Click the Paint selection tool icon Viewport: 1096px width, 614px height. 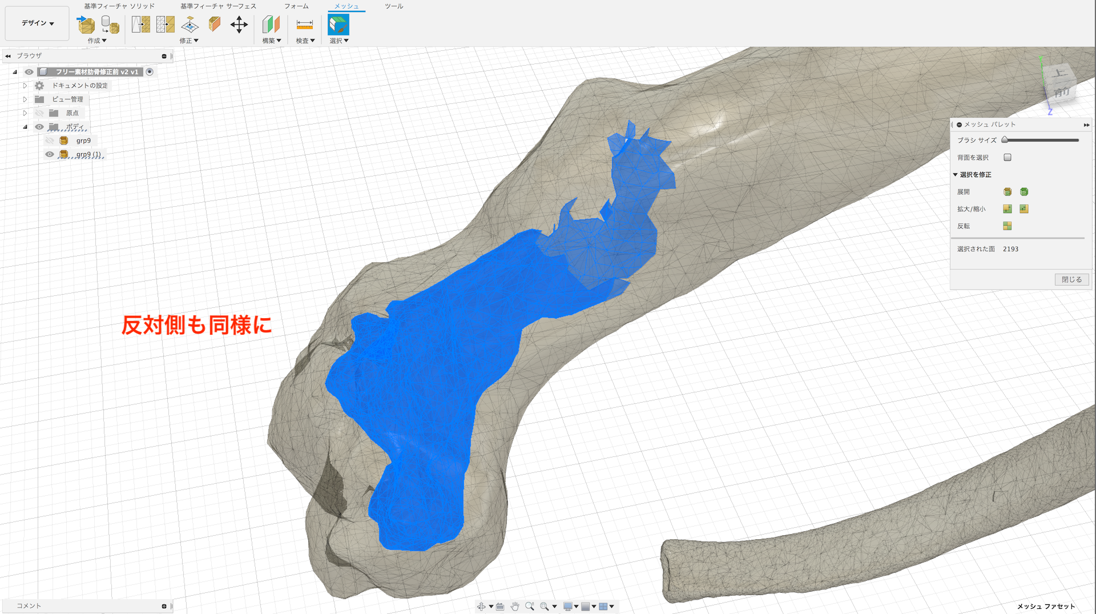click(339, 25)
